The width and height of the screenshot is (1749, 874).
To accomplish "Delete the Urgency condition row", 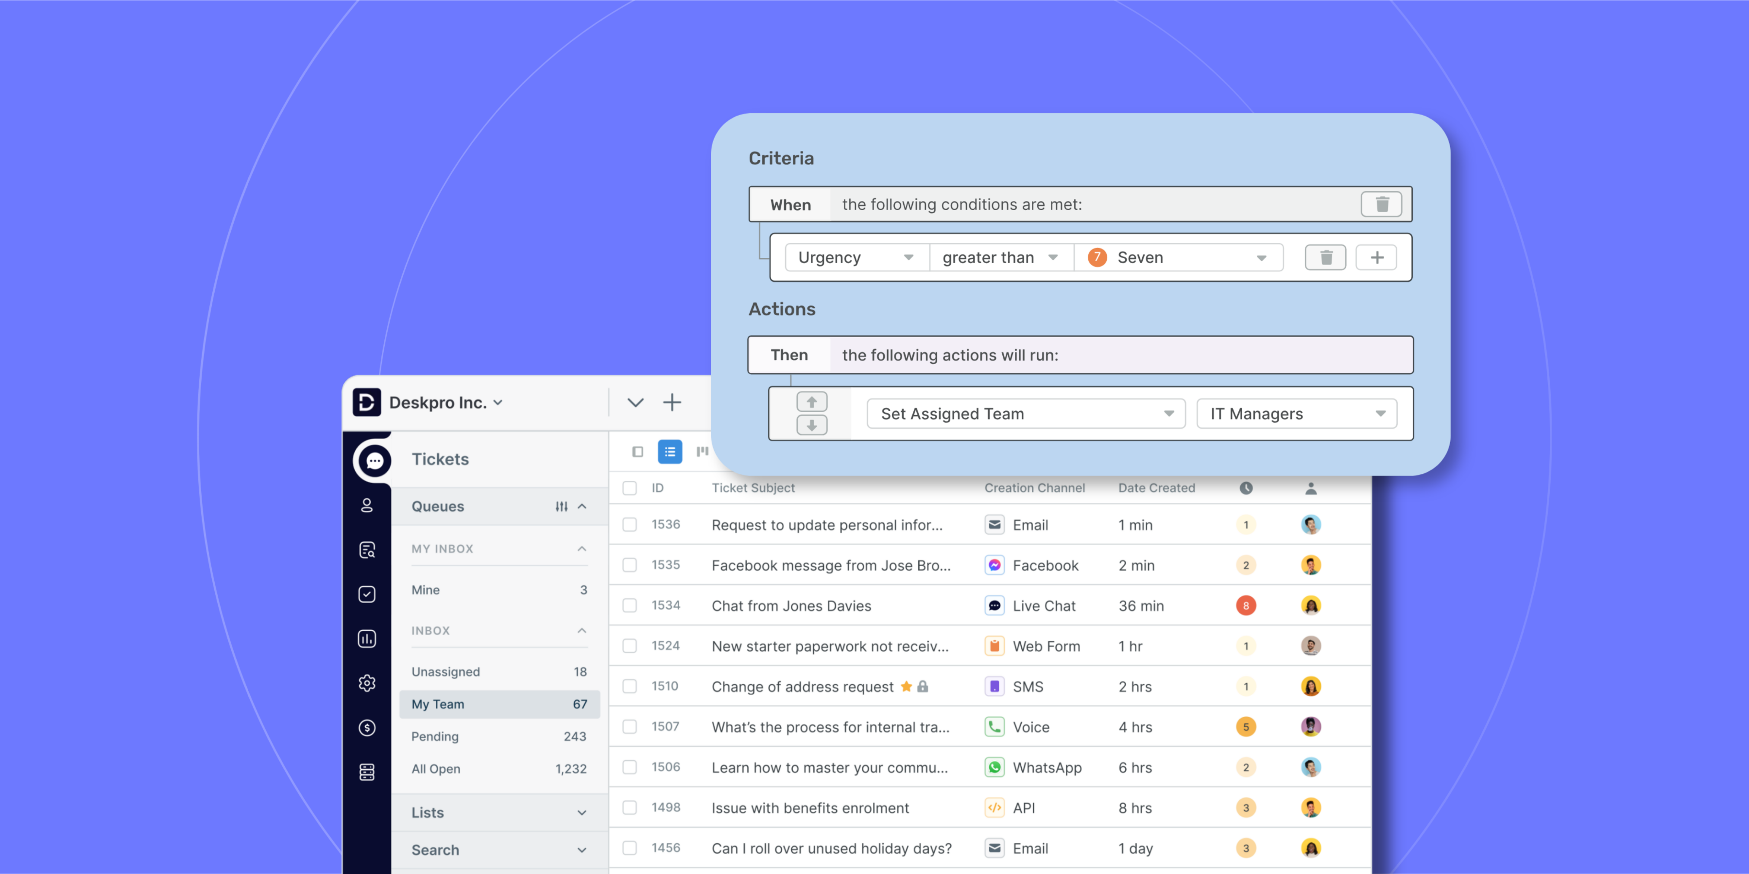I will [1325, 258].
